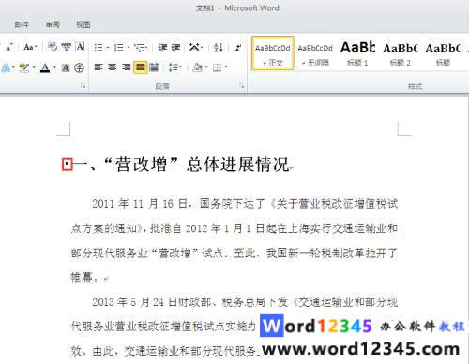The image size is (469, 364).
Task: Click the Change Case Aa button
Action: [28, 47]
